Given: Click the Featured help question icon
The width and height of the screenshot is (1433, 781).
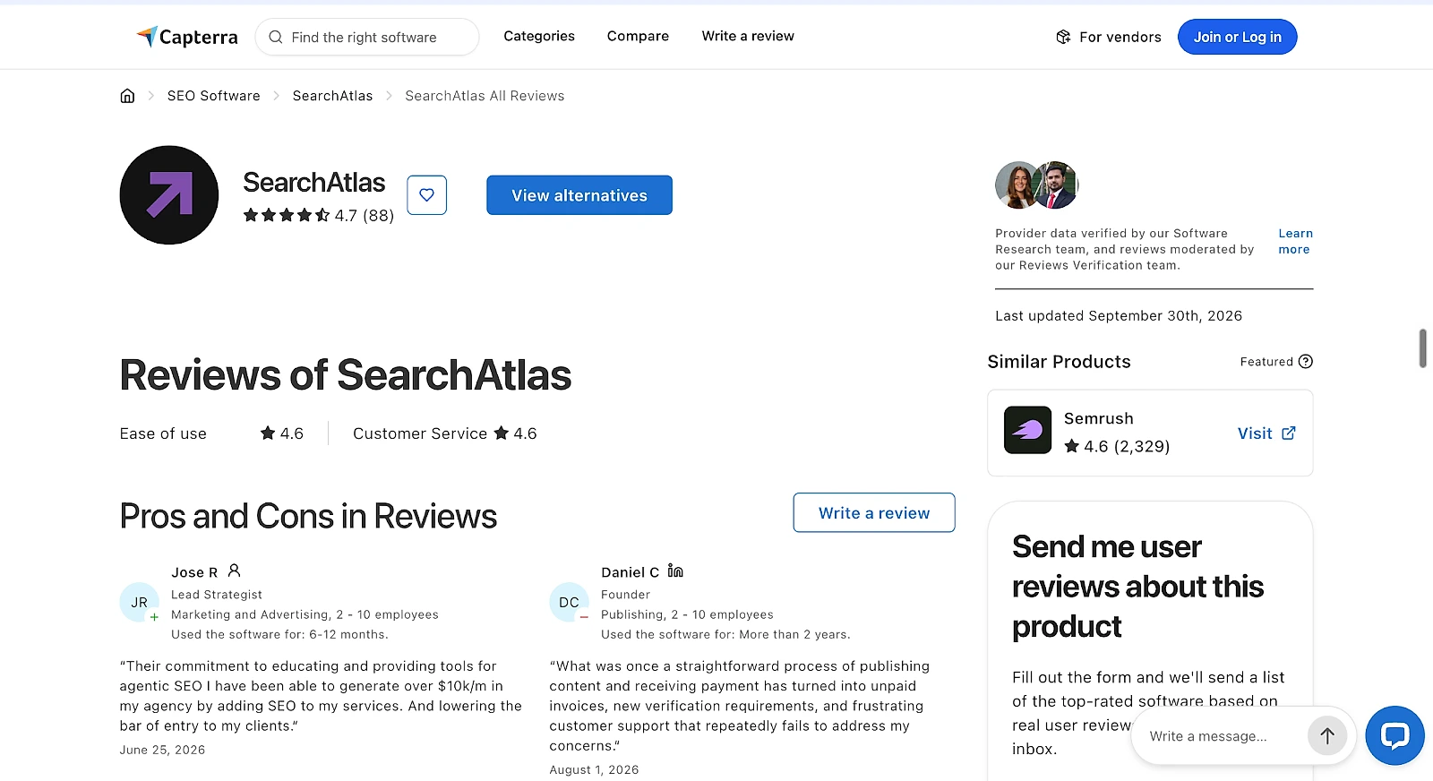Looking at the screenshot, I should 1306,362.
